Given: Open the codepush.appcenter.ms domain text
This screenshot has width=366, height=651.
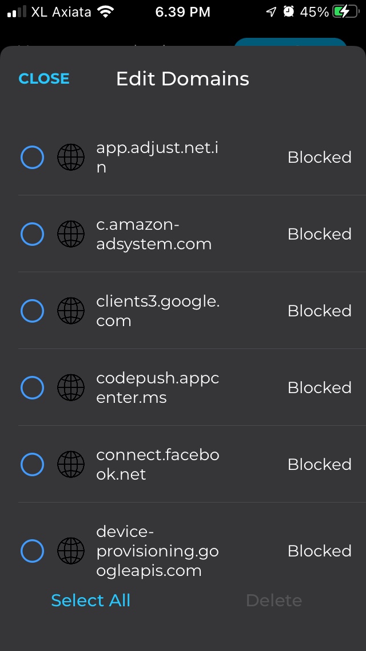Looking at the screenshot, I should (157, 388).
